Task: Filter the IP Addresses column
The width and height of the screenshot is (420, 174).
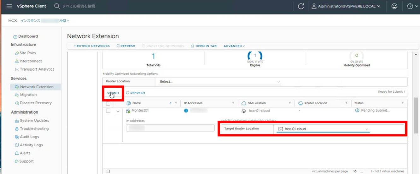Action: tap(233, 103)
